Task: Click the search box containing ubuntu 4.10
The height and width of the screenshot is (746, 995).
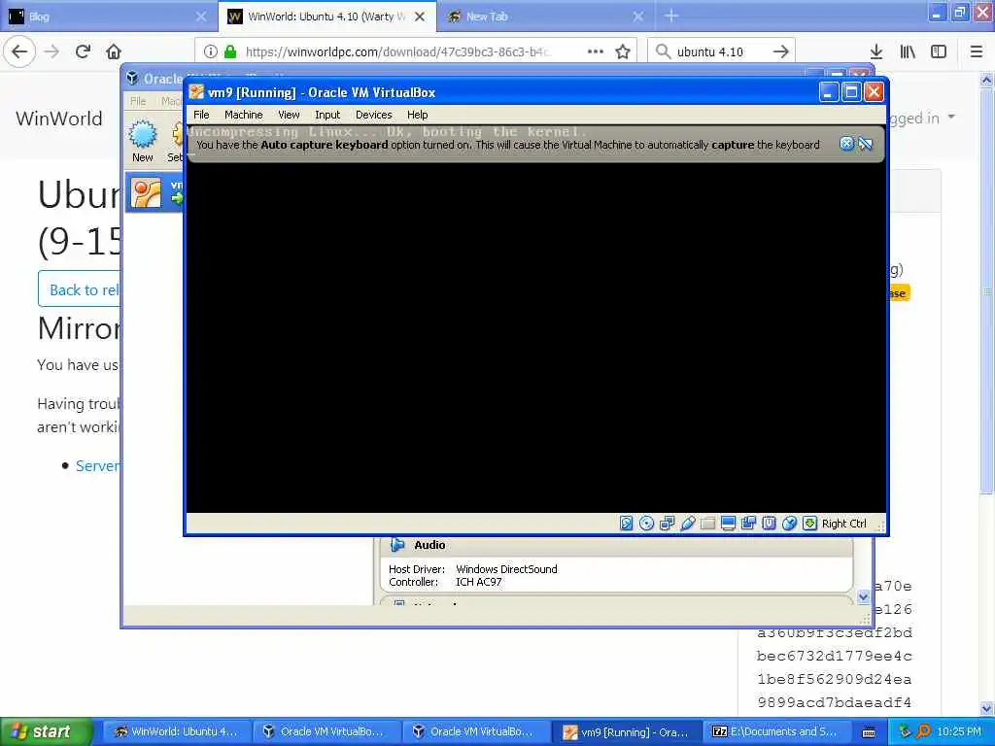Action: tap(720, 51)
